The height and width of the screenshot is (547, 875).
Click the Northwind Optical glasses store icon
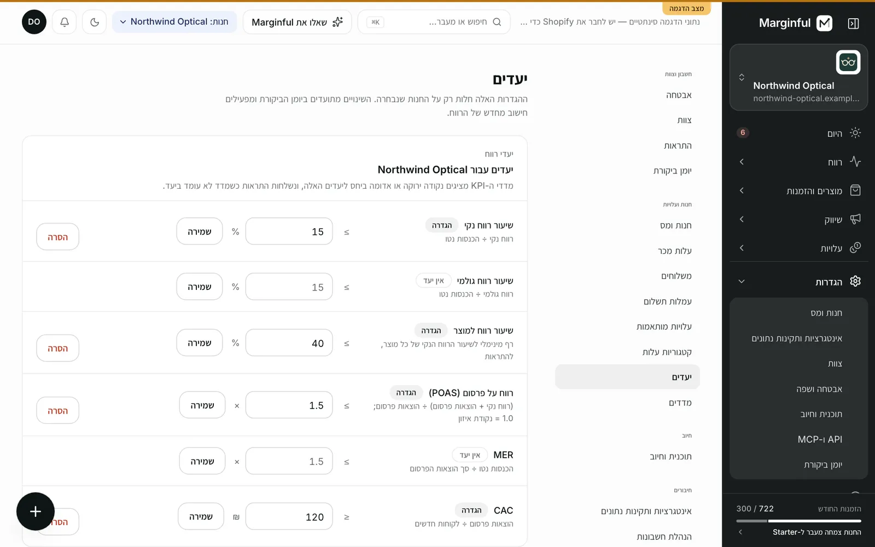click(848, 62)
